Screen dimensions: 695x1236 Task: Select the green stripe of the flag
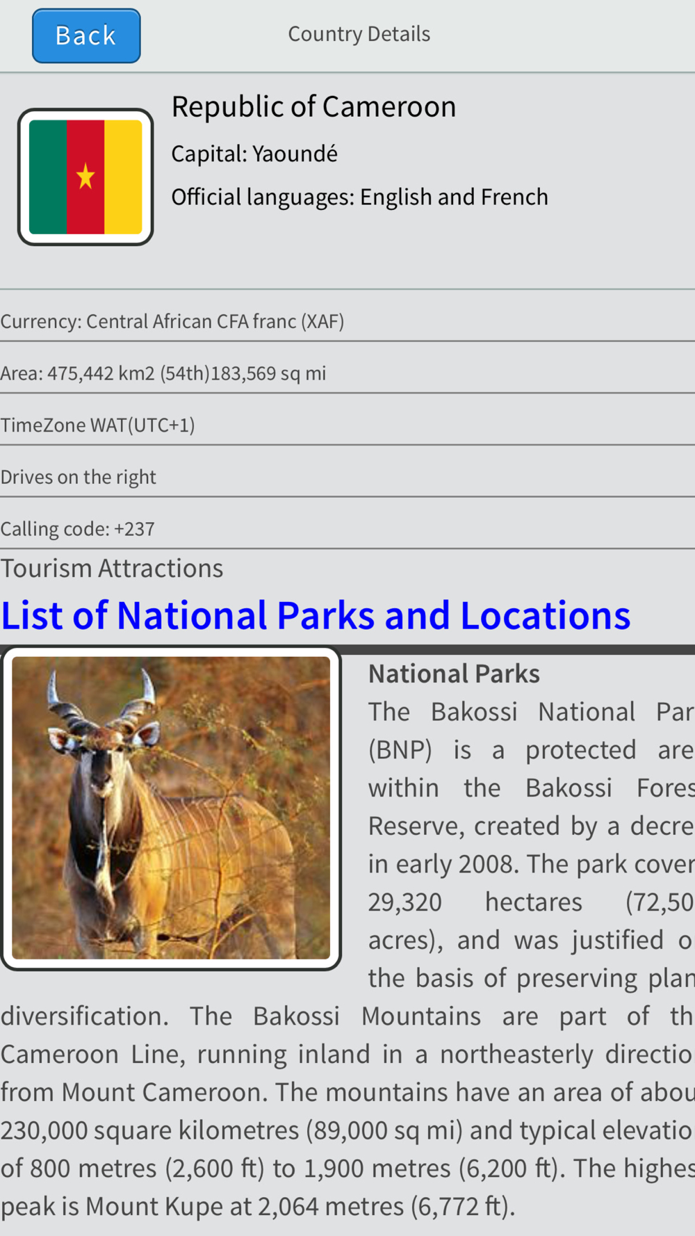click(48, 177)
